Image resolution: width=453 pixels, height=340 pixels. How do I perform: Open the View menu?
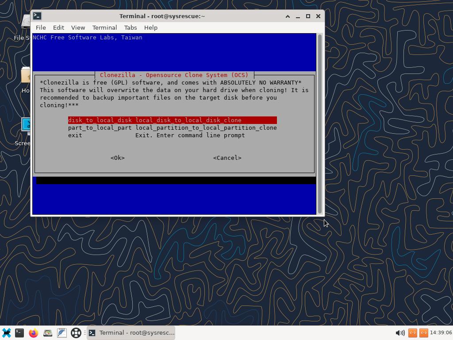click(x=78, y=27)
